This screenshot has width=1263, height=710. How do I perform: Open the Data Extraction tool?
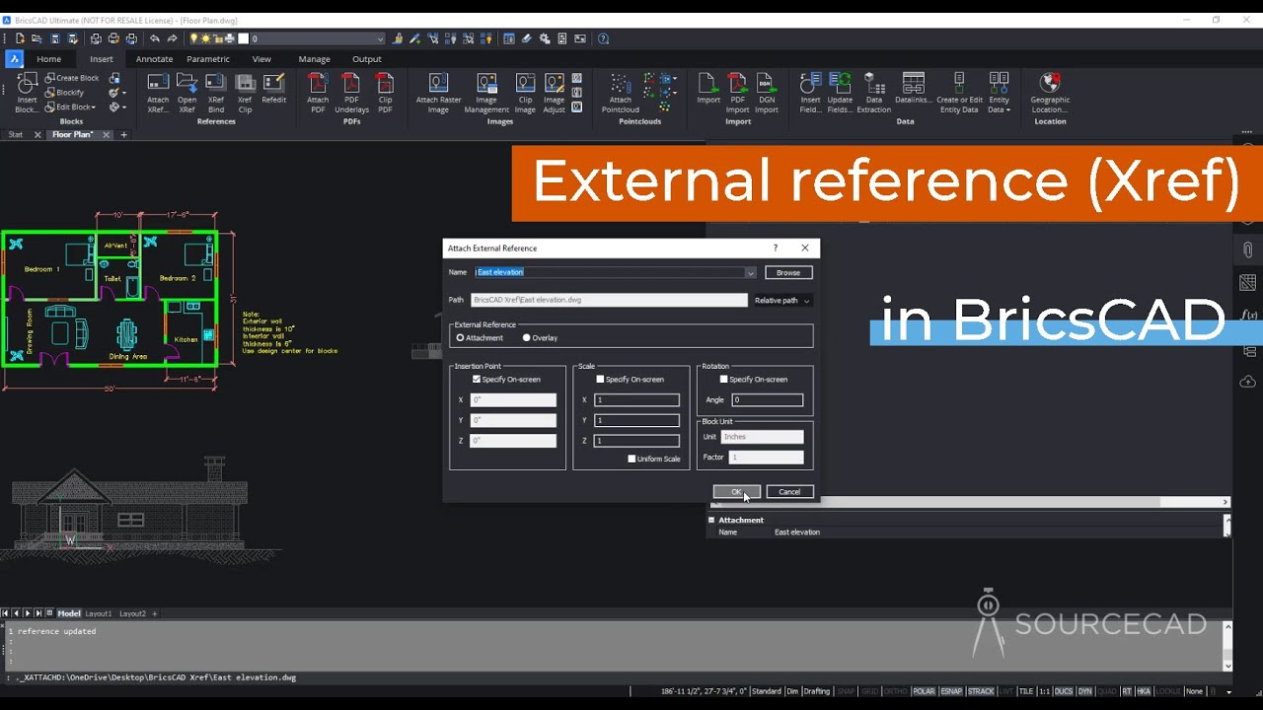pyautogui.click(x=873, y=92)
